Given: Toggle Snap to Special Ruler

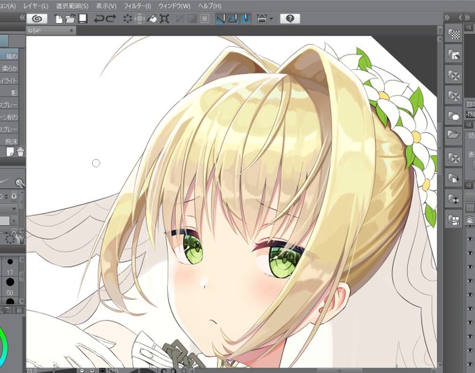Looking at the screenshot, I should [233, 19].
